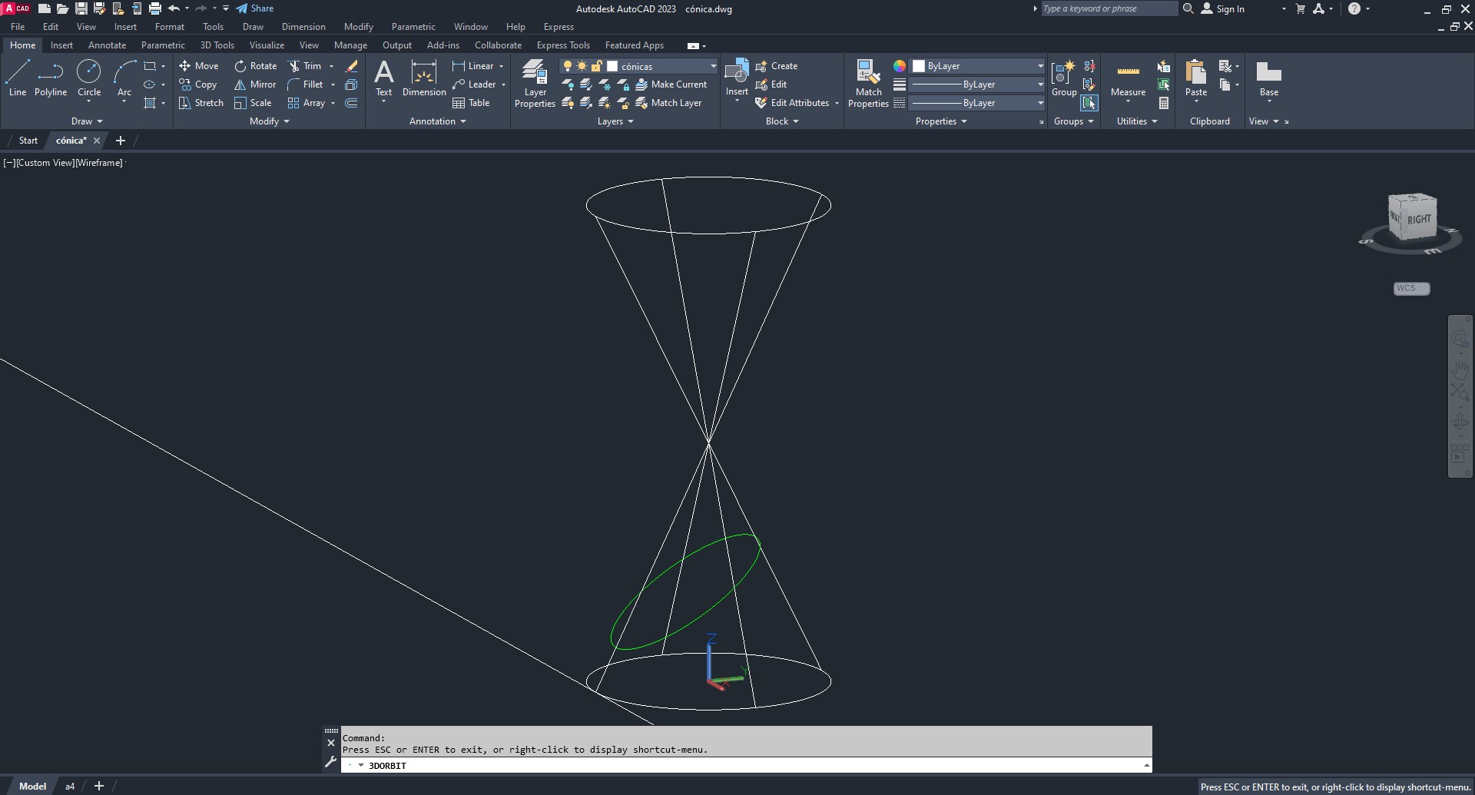Toggle the layer freeze sun icon
This screenshot has height=795, width=1475.
582,66
